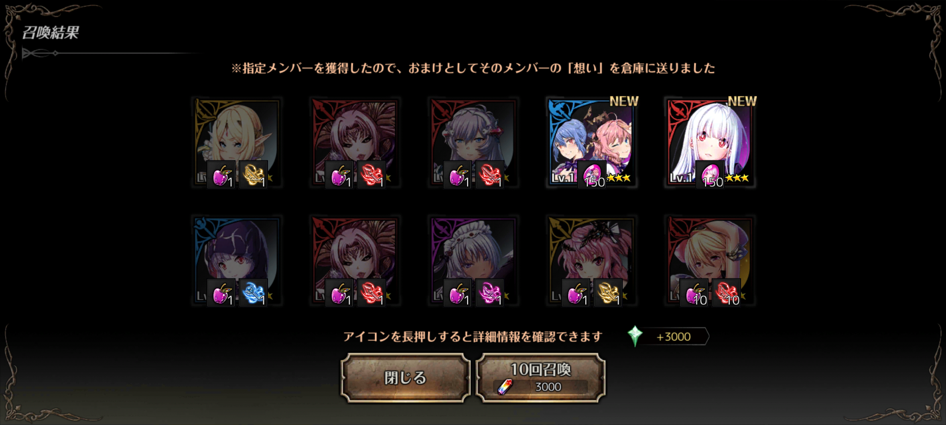Select the gray-haired horned character card

tap(473, 142)
